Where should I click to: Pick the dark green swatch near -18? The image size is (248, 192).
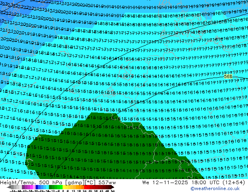point(50,187)
